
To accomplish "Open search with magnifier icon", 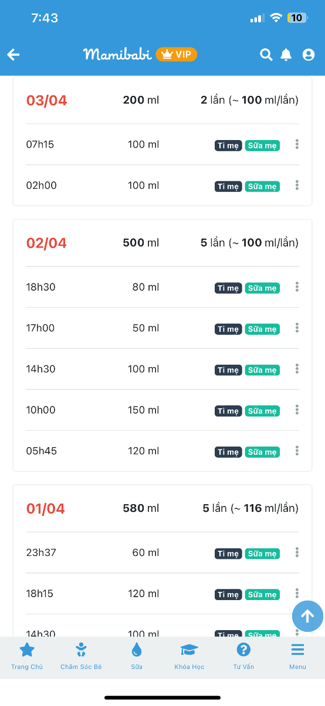I will pyautogui.click(x=266, y=55).
